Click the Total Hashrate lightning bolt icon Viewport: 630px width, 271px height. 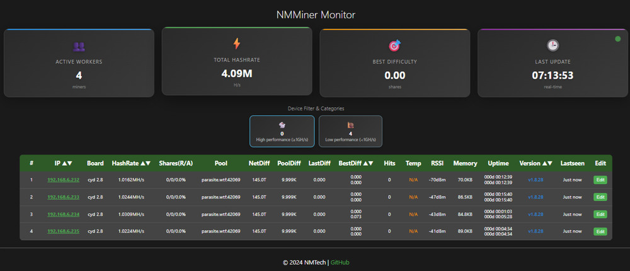[x=237, y=43]
